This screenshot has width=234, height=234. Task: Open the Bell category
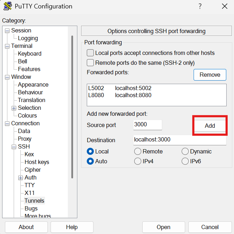tap(22, 62)
